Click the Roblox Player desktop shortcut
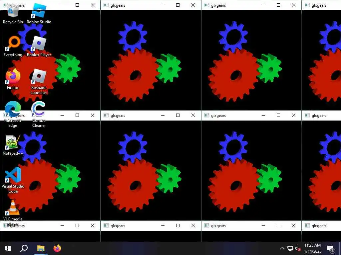 tap(39, 46)
